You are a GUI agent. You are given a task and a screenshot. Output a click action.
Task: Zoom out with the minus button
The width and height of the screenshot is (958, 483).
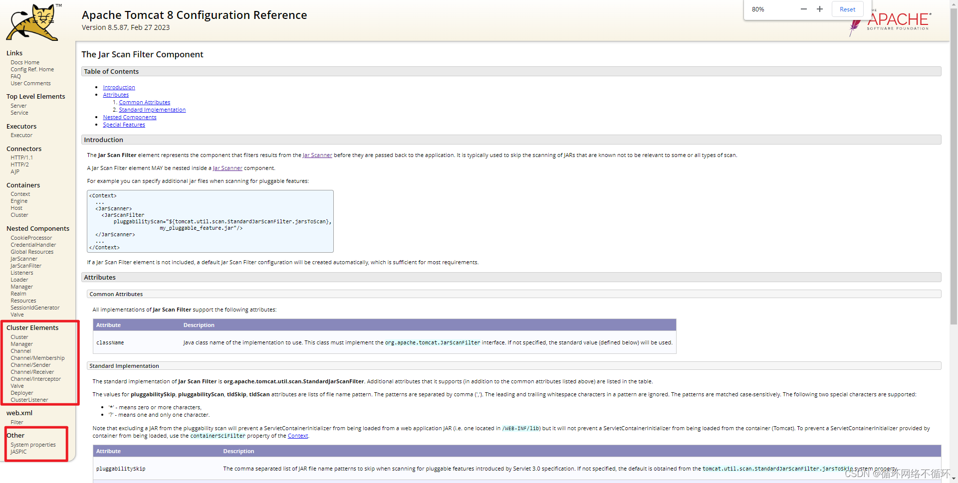pyautogui.click(x=803, y=9)
